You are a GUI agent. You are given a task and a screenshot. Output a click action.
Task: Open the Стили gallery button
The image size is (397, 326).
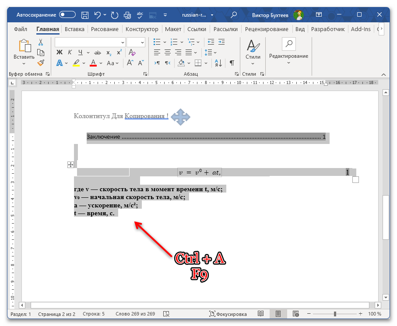click(x=253, y=52)
